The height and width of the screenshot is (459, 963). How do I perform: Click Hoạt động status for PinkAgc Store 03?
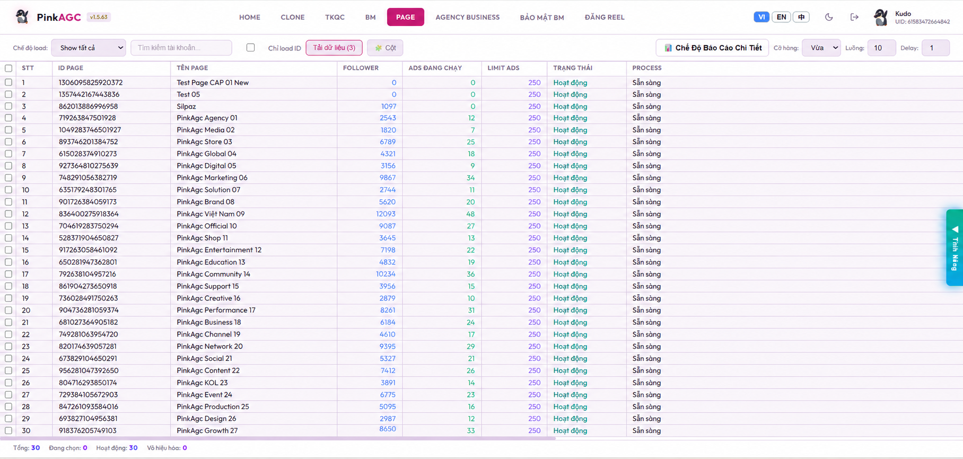pos(570,142)
